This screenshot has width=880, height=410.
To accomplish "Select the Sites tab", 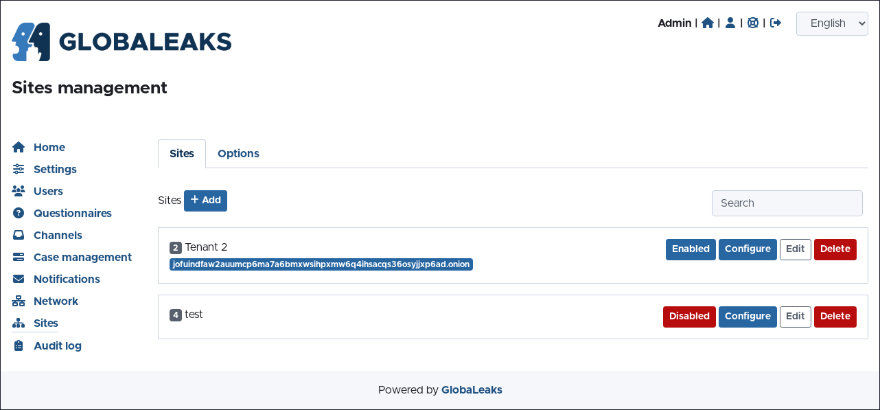I will pos(182,154).
